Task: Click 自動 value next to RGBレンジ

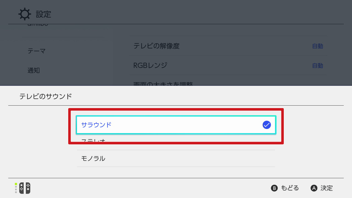Action: click(x=318, y=66)
